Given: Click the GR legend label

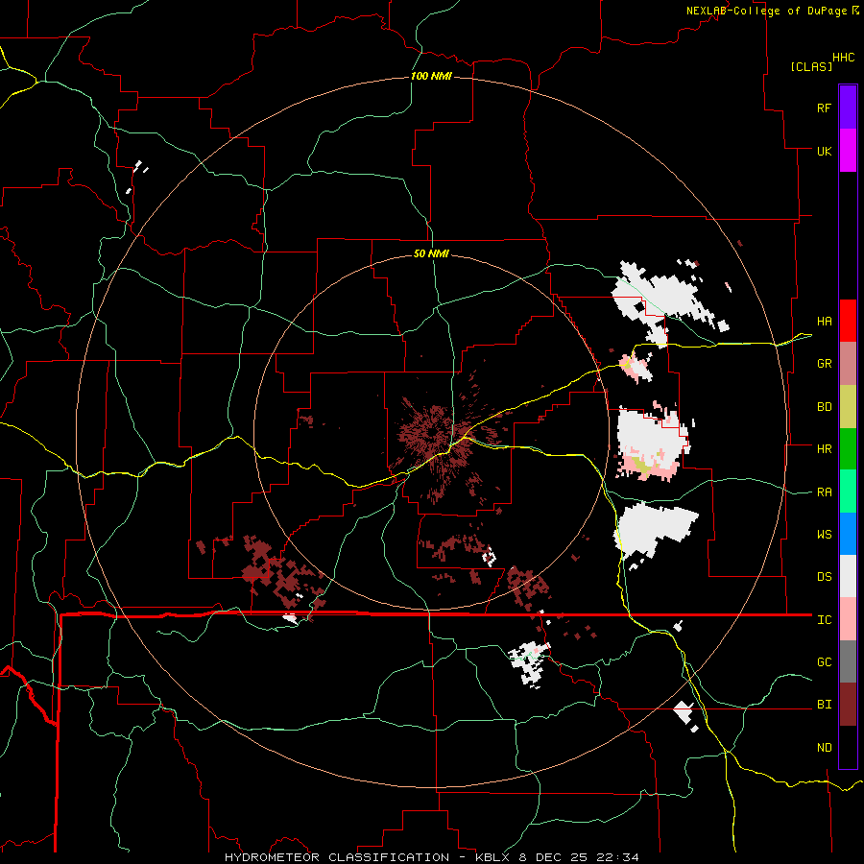Looking at the screenshot, I should (824, 364).
